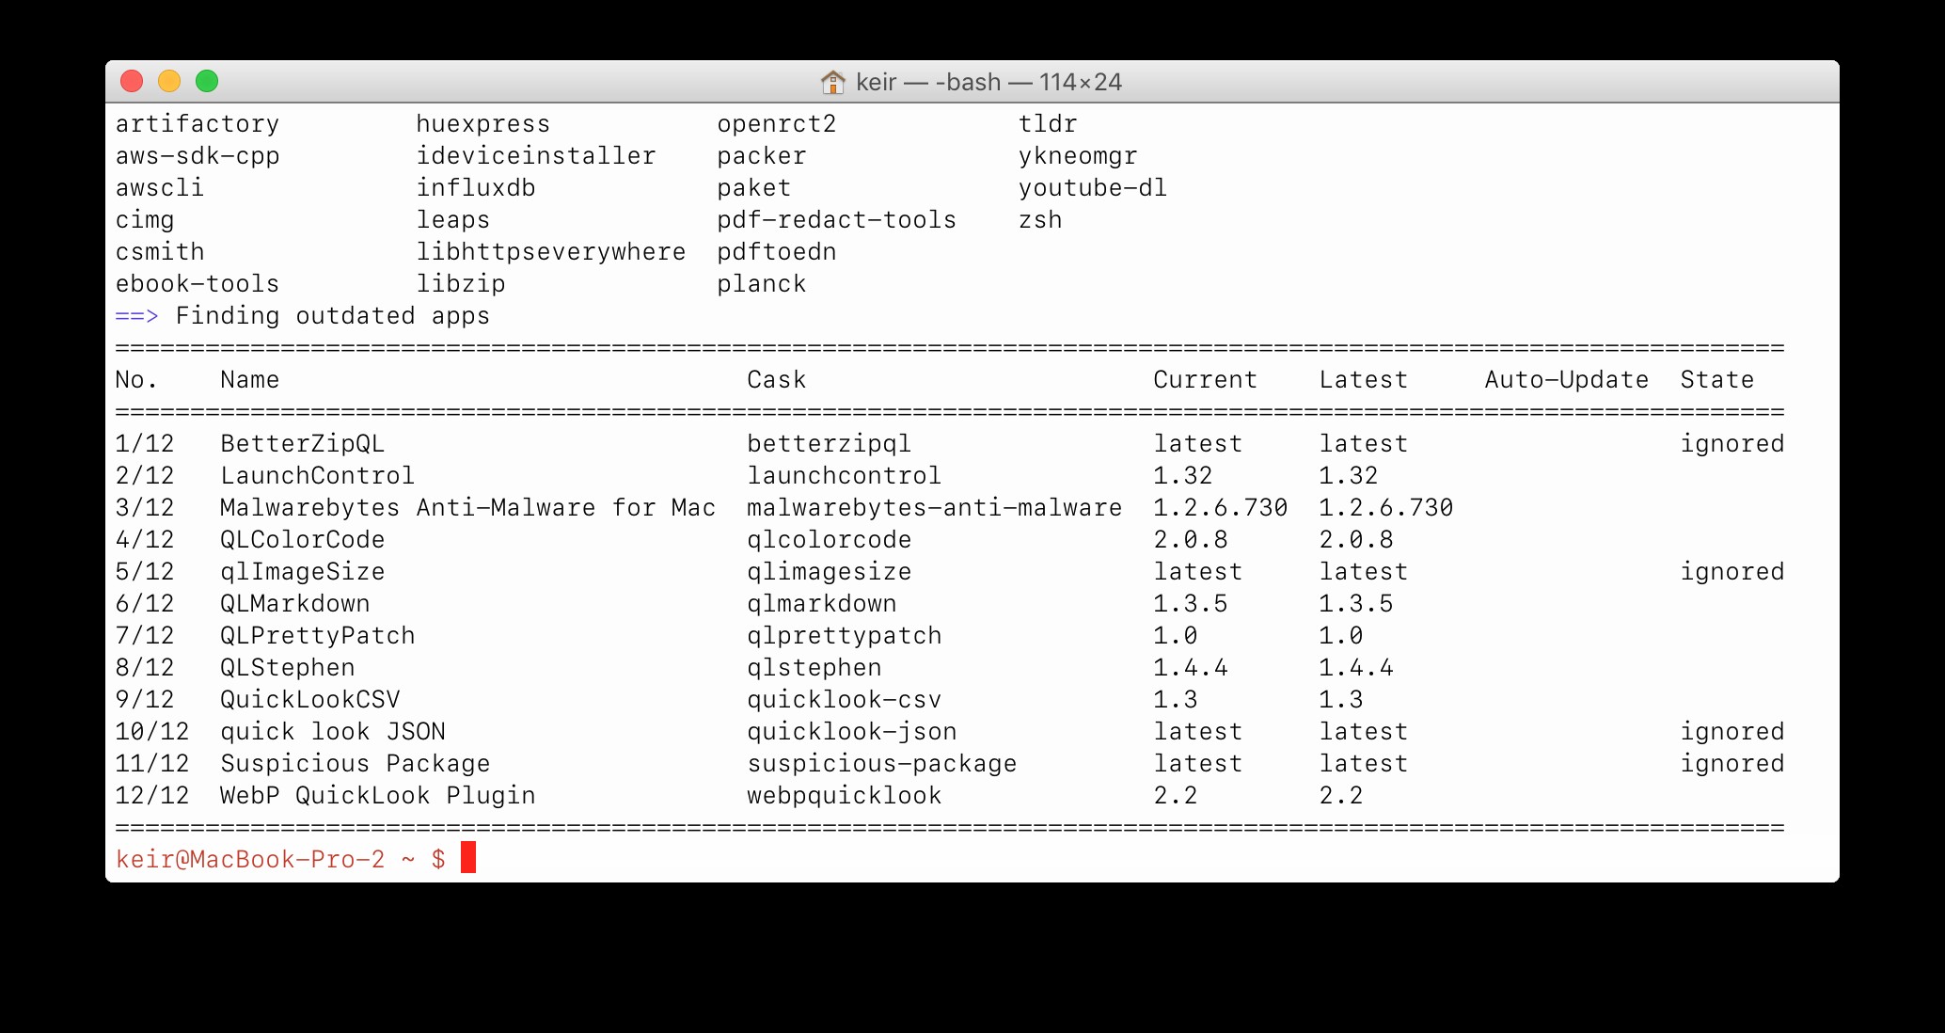The width and height of the screenshot is (1945, 1033).
Task: Click the yellow minimize button
Action: [x=168, y=84]
